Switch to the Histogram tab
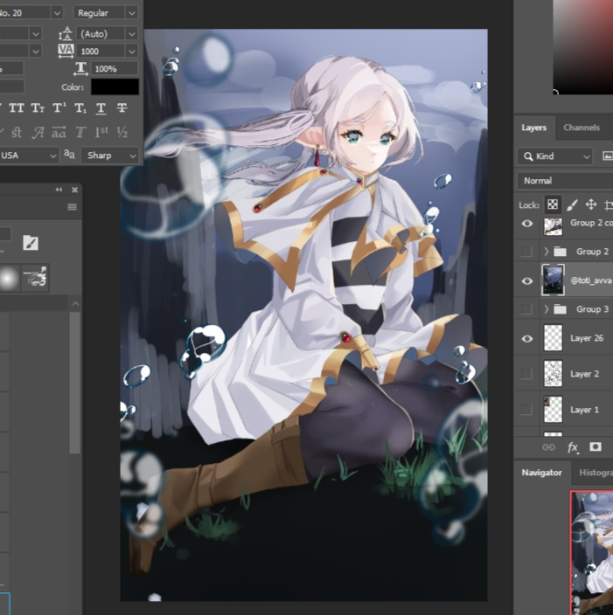 click(596, 473)
